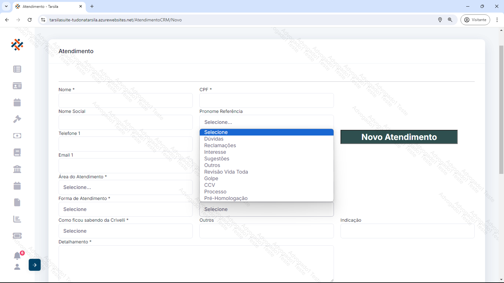Image resolution: width=504 pixels, height=283 pixels.
Task: Click the Novo Atendimento button
Action: pos(399,137)
